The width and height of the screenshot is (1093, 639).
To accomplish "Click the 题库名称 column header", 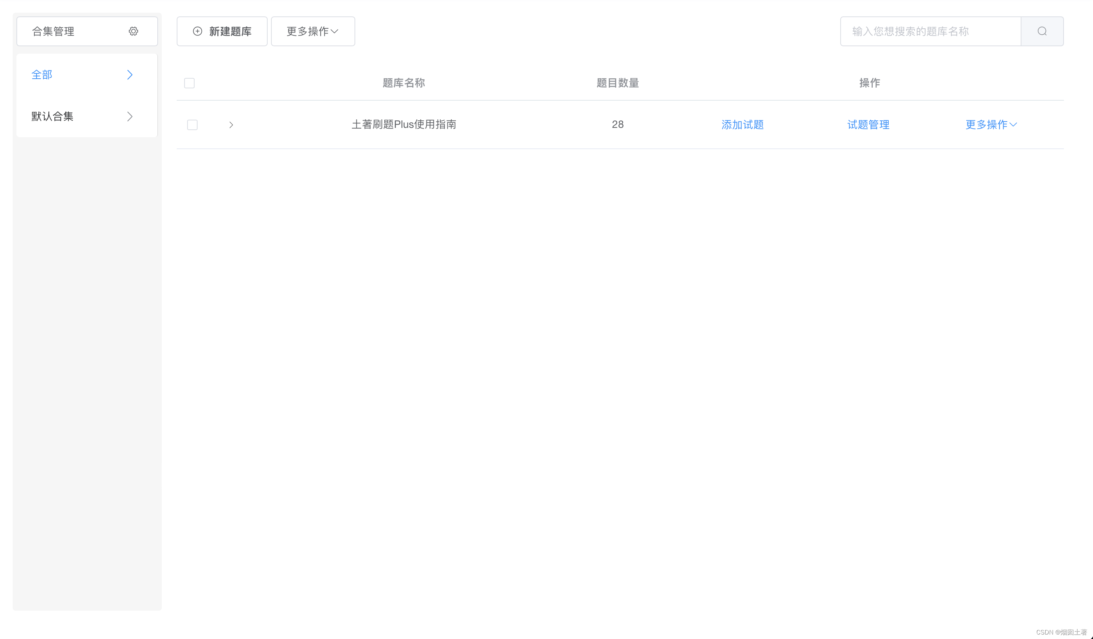I will point(403,83).
